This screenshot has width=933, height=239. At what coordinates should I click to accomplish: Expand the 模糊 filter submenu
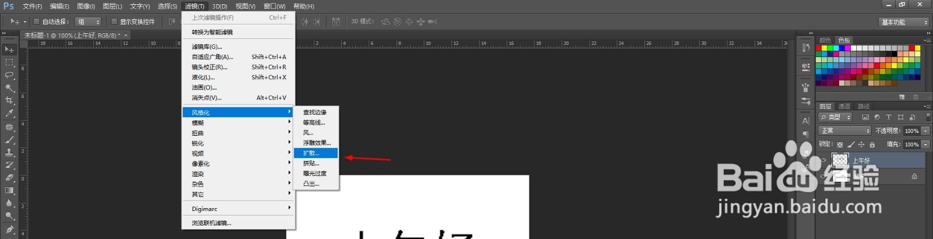coord(238,122)
